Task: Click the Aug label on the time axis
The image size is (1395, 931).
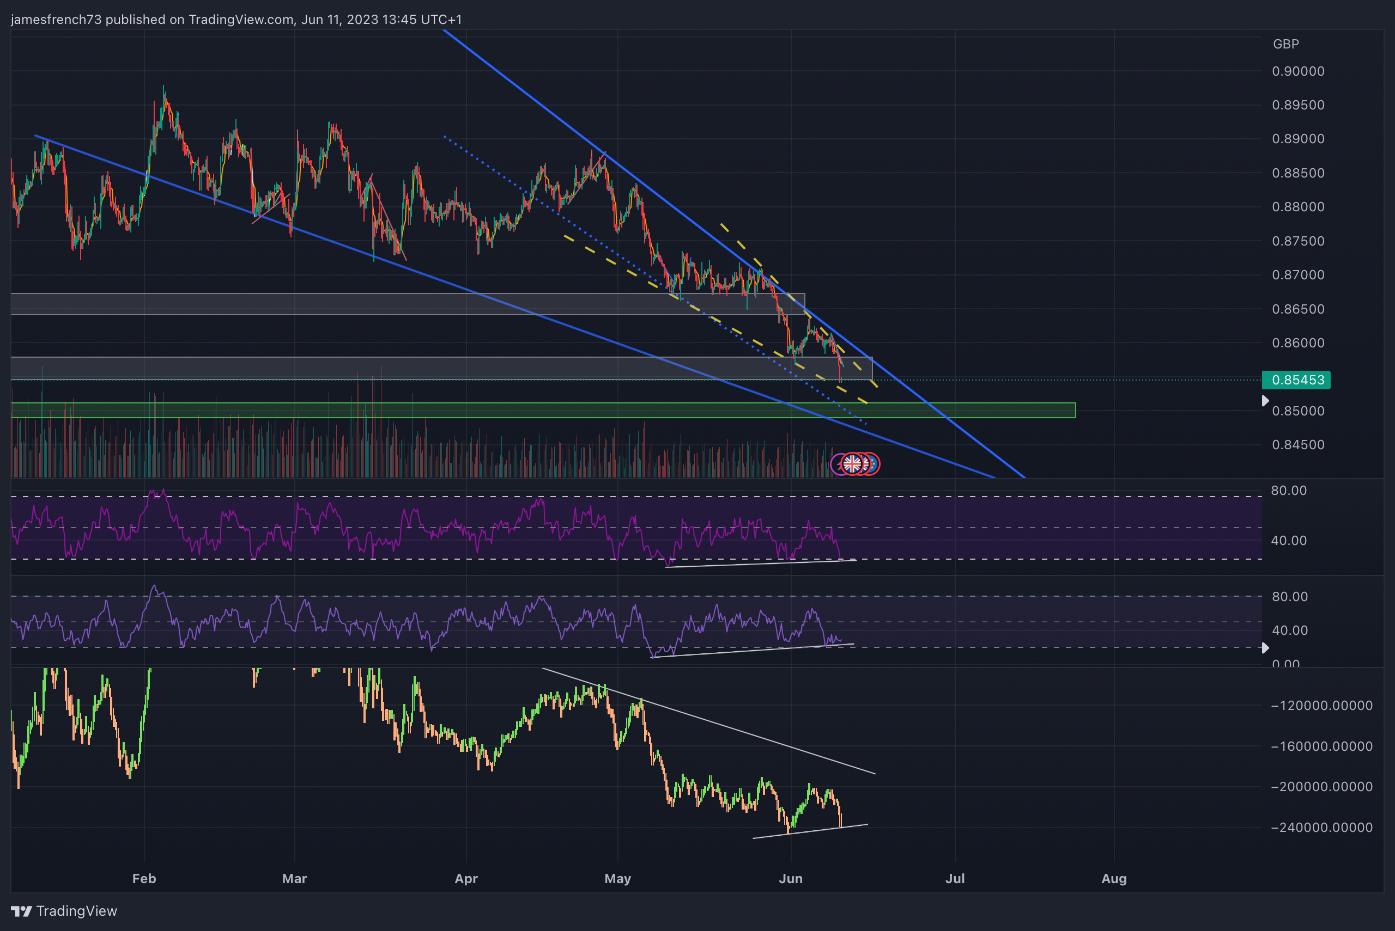Action: pyautogui.click(x=1114, y=879)
